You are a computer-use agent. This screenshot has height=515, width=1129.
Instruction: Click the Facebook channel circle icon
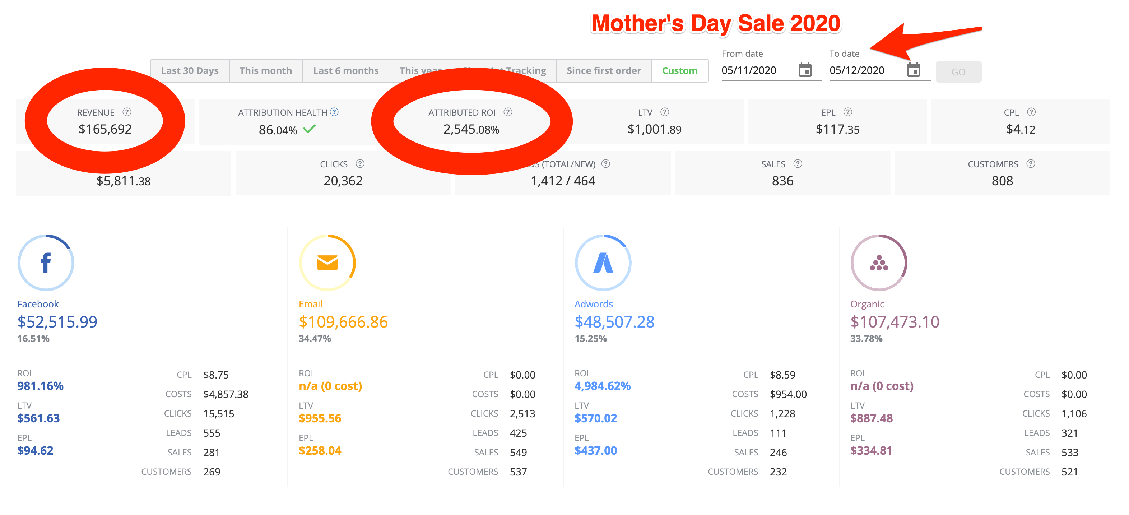(46, 263)
